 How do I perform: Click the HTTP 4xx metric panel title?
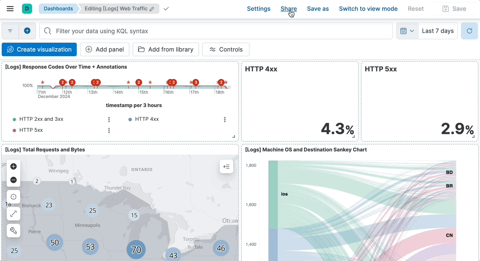[x=261, y=69]
